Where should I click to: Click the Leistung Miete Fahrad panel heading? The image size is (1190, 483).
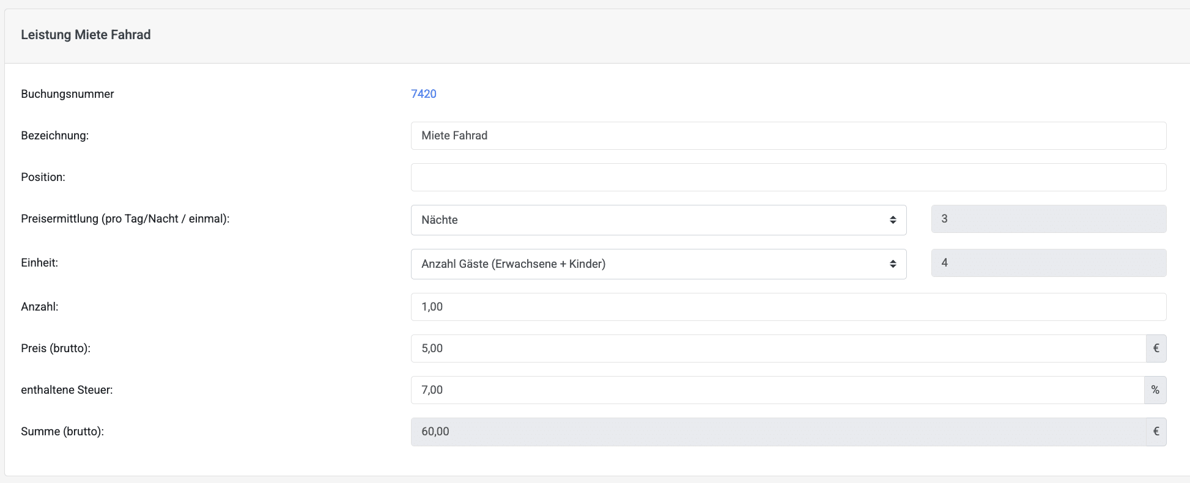click(x=86, y=35)
